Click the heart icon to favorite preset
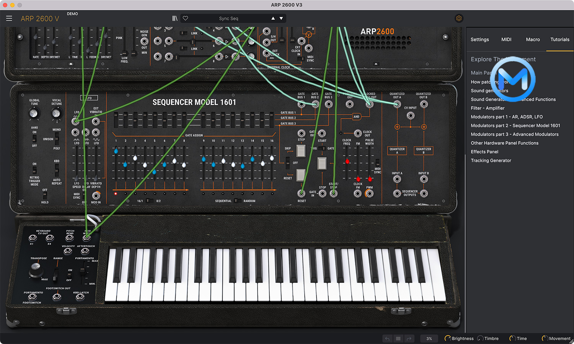 (x=185, y=18)
